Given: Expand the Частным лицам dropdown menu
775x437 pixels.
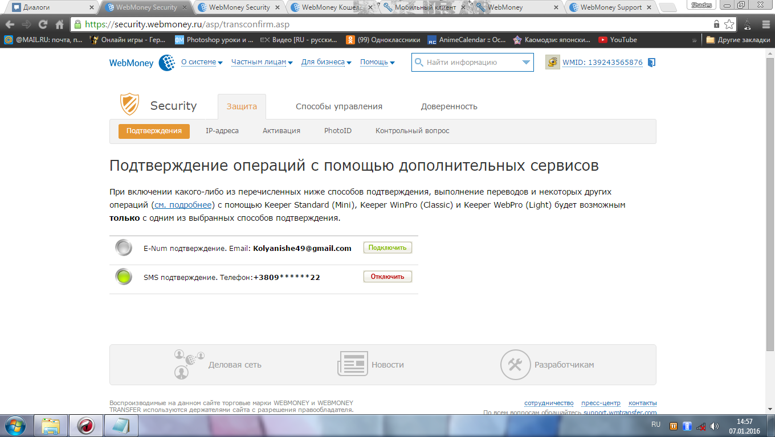Looking at the screenshot, I should tap(262, 62).
